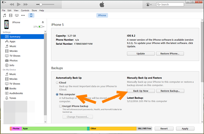Screen dimensions: 204x134
Task: Switch to Music library icon
Action: 4,15
